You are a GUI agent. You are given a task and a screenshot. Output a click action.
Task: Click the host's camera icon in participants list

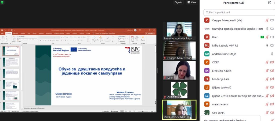[272, 29]
